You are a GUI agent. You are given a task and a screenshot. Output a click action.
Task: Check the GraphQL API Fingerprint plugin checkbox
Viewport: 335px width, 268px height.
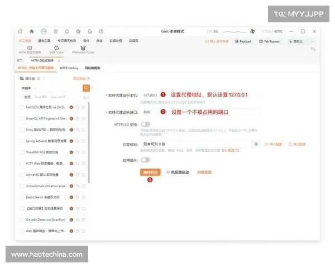tap(22, 118)
